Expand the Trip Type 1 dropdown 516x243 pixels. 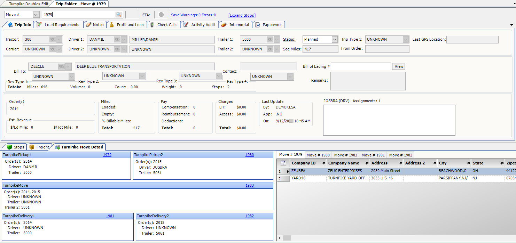(x=406, y=40)
